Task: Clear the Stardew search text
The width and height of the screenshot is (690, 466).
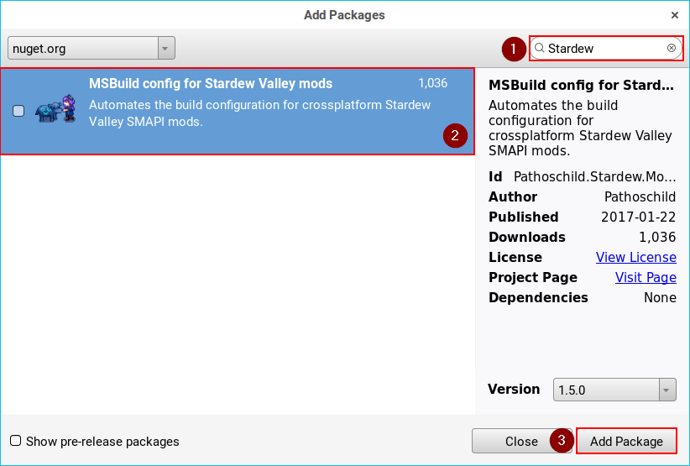Action: pyautogui.click(x=672, y=49)
